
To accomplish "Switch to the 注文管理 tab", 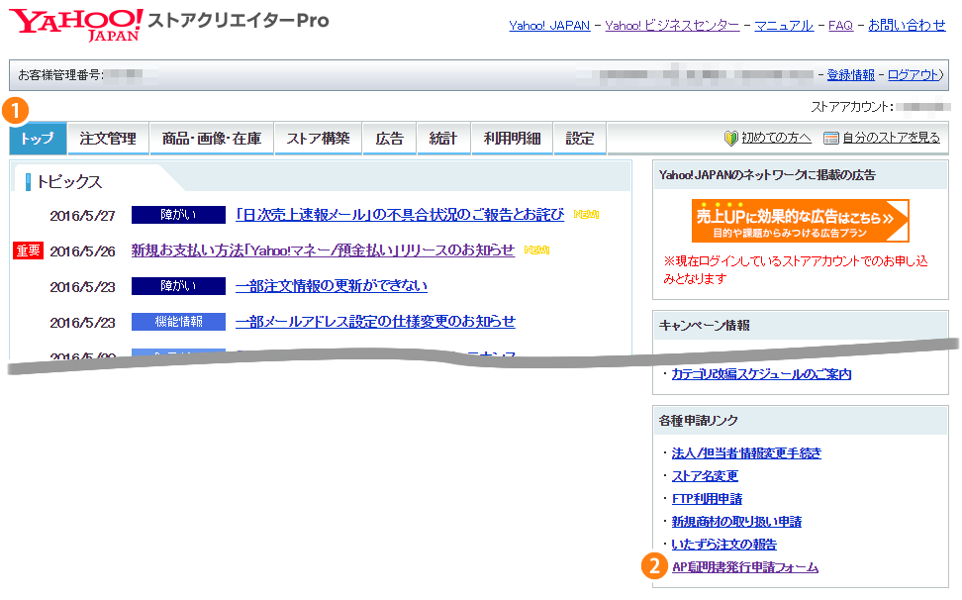I will click(108, 138).
